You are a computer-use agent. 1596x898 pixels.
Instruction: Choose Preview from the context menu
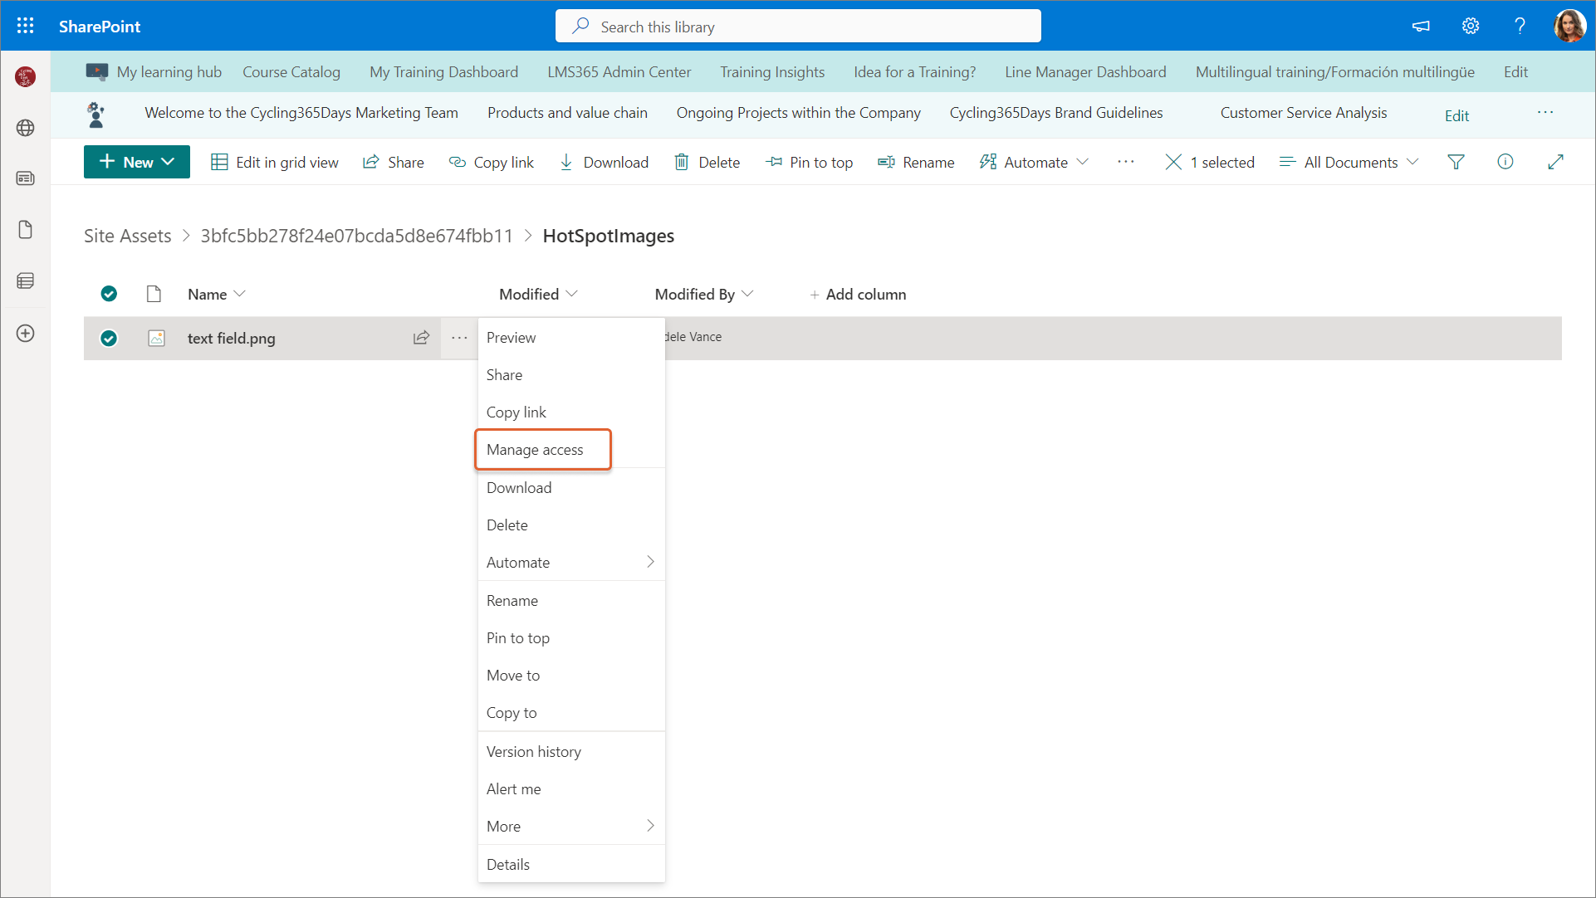click(571, 337)
